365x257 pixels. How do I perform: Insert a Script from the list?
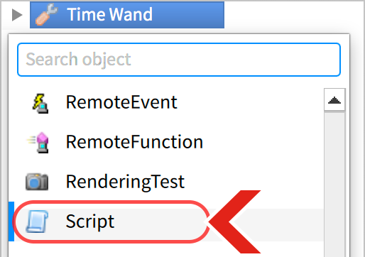click(x=90, y=222)
